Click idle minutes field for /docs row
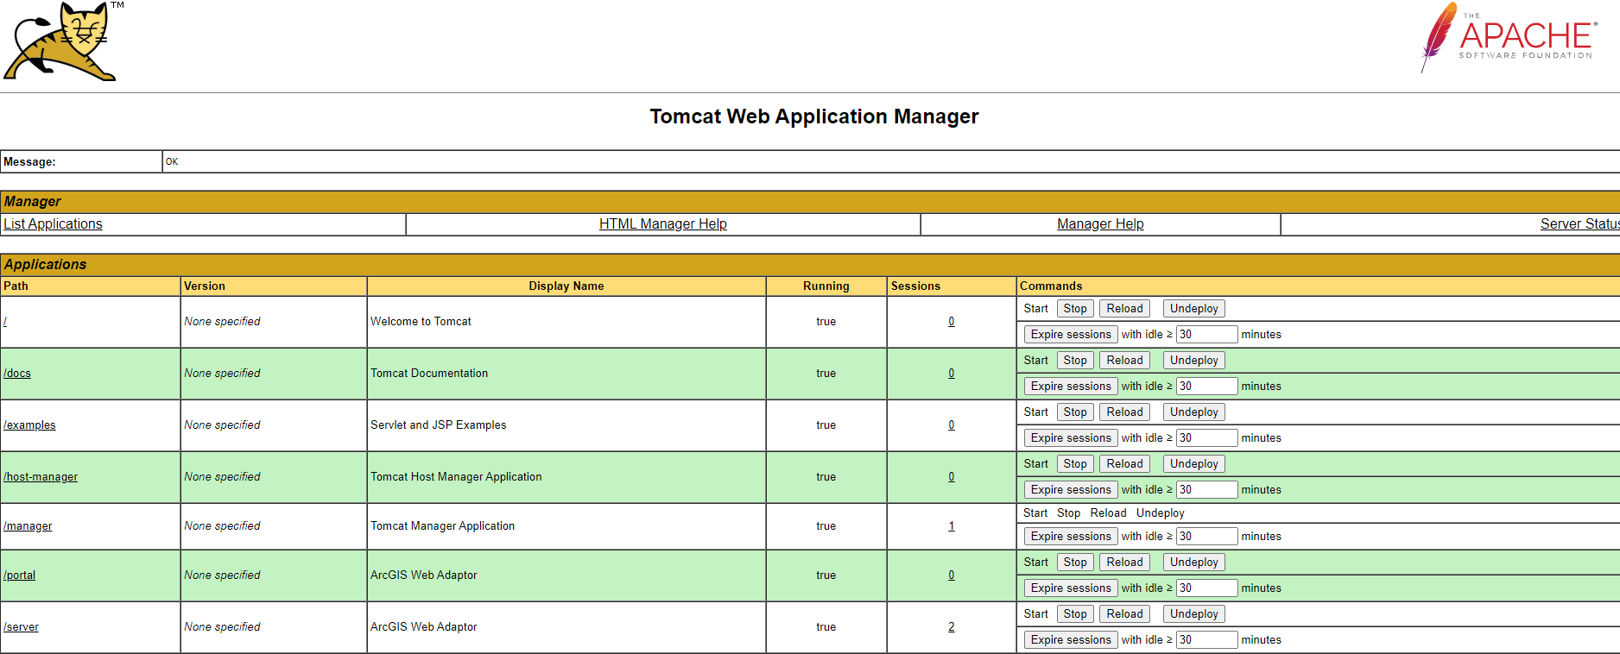Image resolution: width=1620 pixels, height=654 pixels. [1207, 387]
